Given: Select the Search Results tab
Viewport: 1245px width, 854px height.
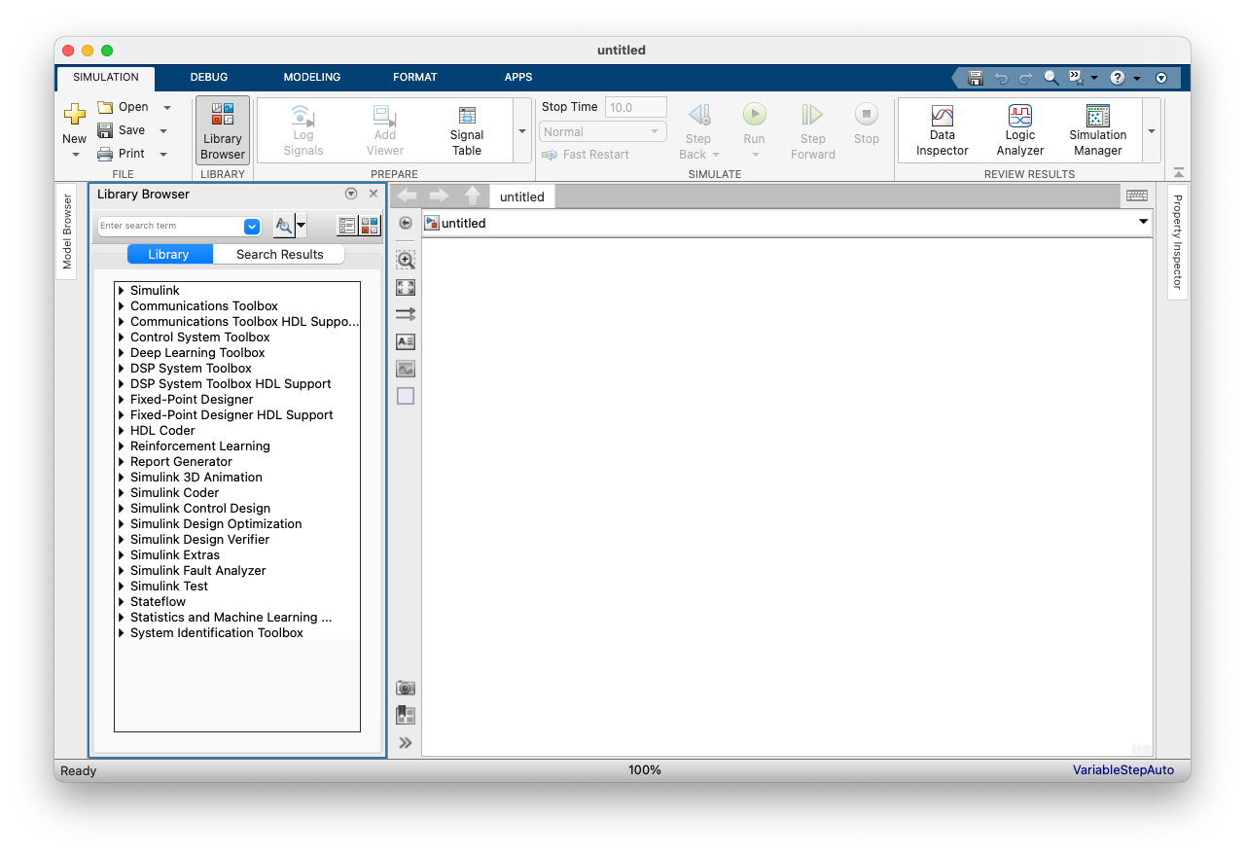Looking at the screenshot, I should click(279, 254).
